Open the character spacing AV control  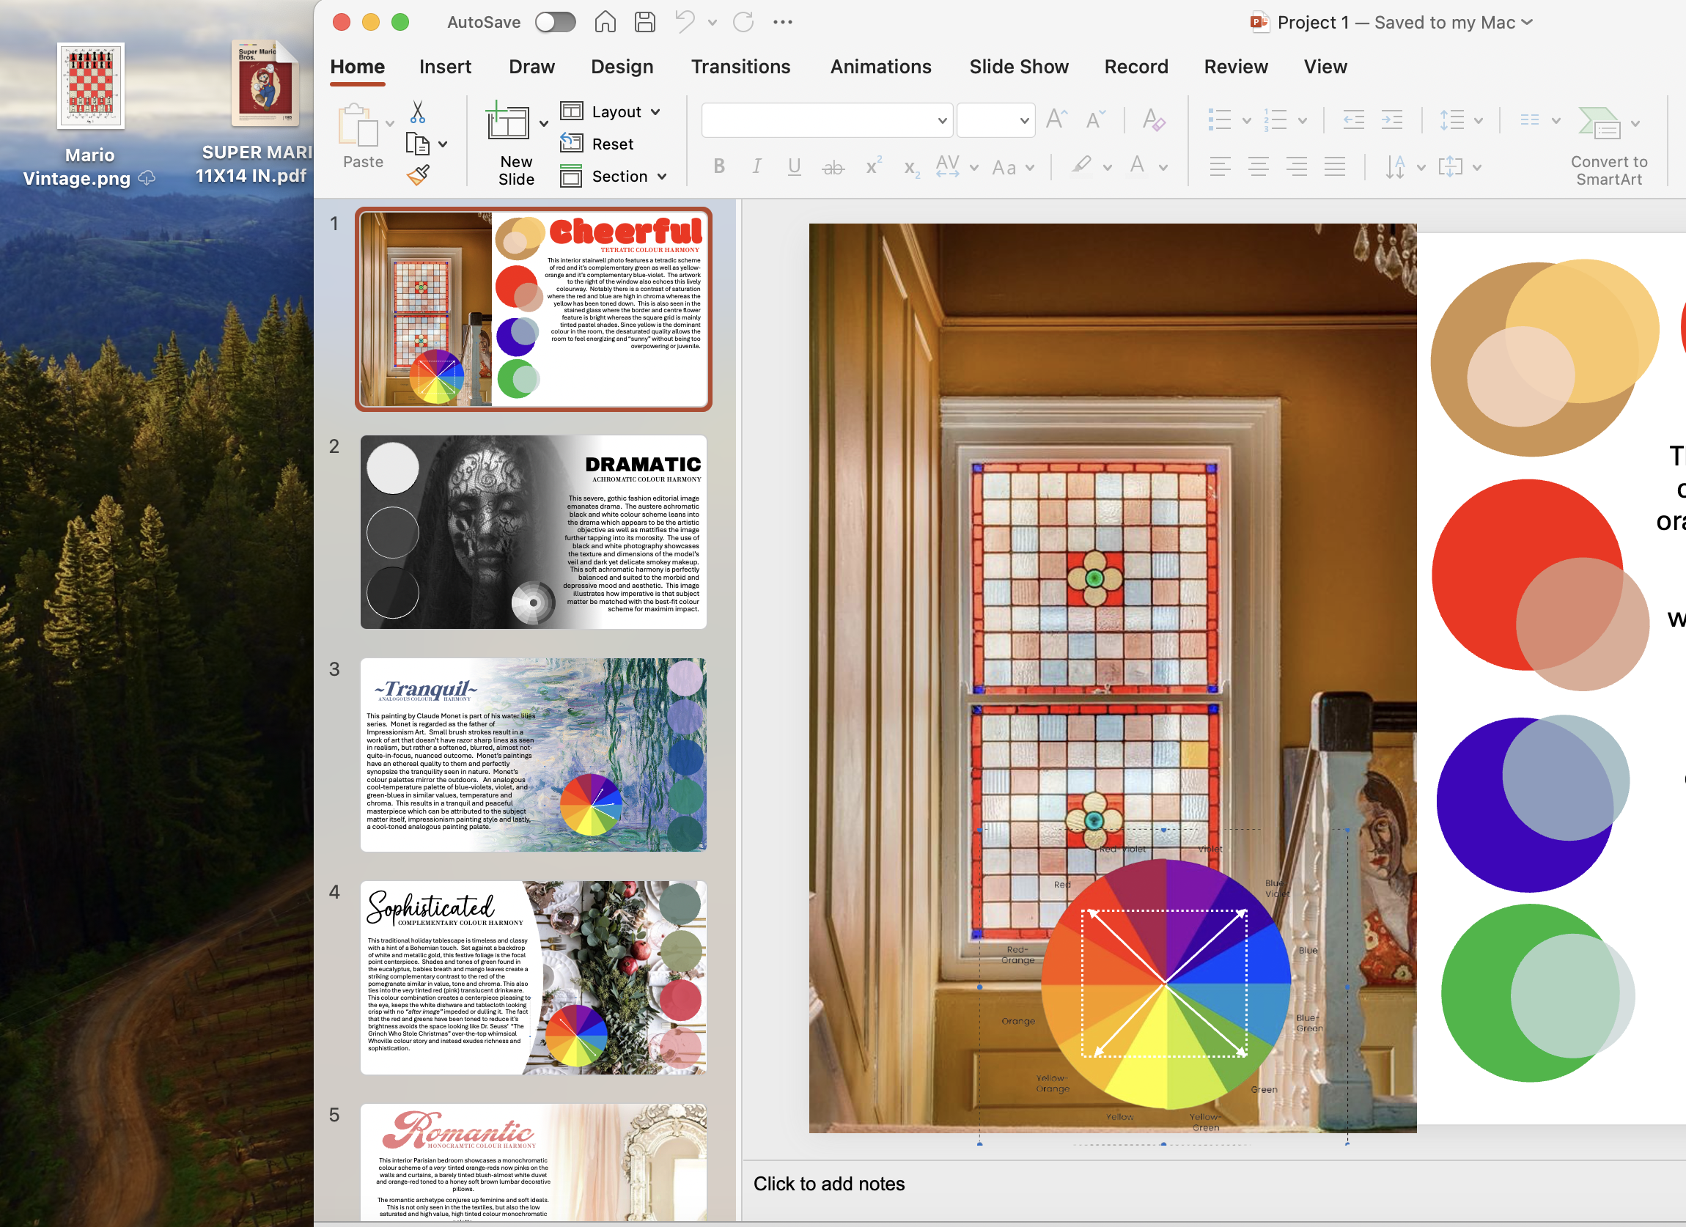[948, 166]
